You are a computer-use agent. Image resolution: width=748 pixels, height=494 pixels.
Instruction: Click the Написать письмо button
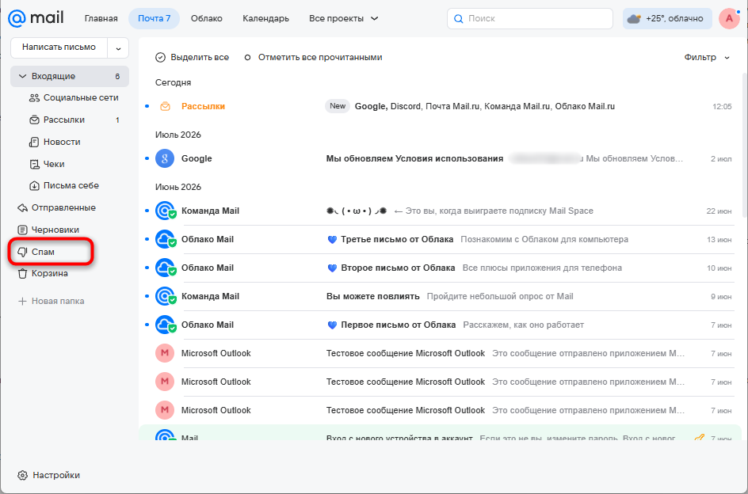[x=59, y=47]
